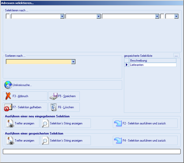The height and width of the screenshot is (163, 184).
Task: Click the F5 - Speichern label
Action: (x=67, y=96)
